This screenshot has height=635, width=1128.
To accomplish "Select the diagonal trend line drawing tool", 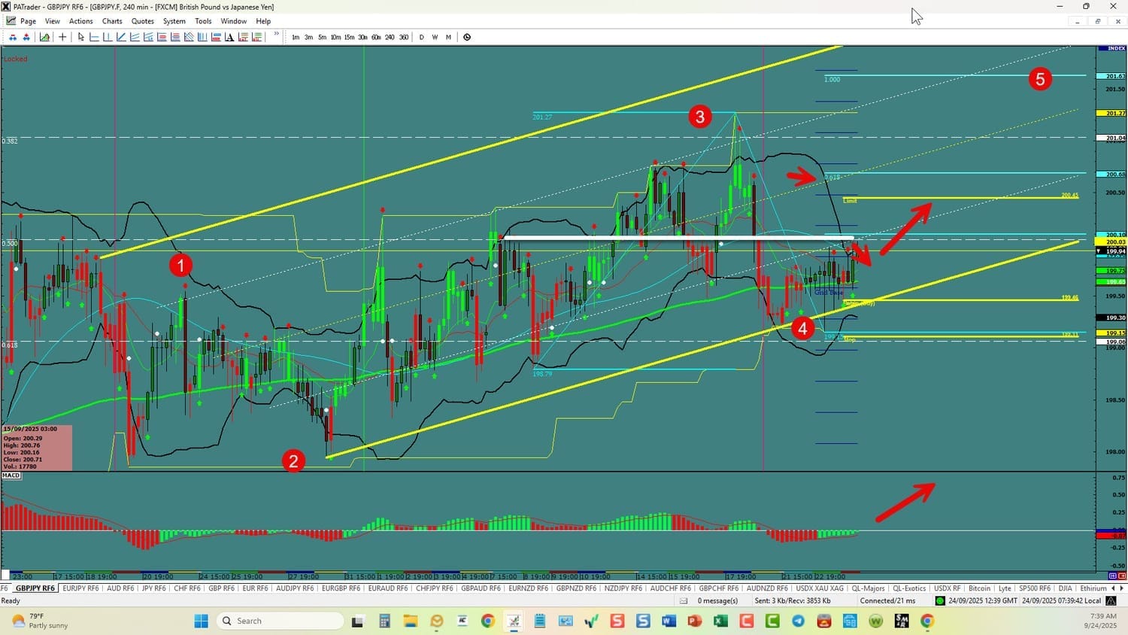I will [121, 37].
